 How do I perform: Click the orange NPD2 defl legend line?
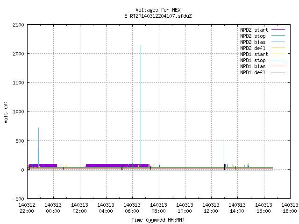click(x=278, y=48)
